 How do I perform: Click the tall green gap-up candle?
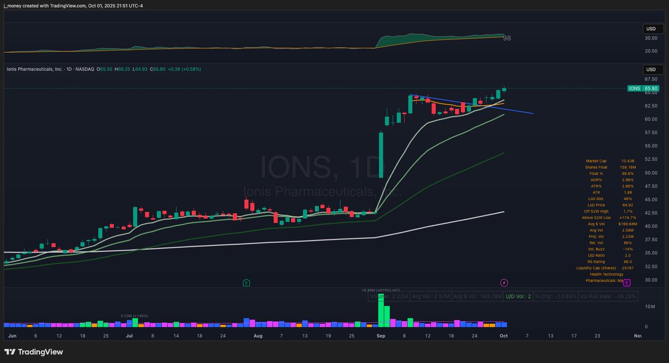click(381, 155)
